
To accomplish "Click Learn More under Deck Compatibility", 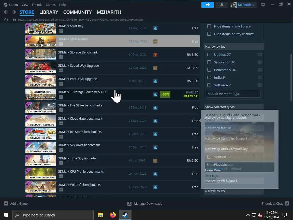I will 213,170.
